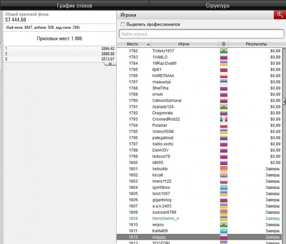286x244 pixels.
Task: Click Estonia flag for maauurija
Action: click(224, 82)
